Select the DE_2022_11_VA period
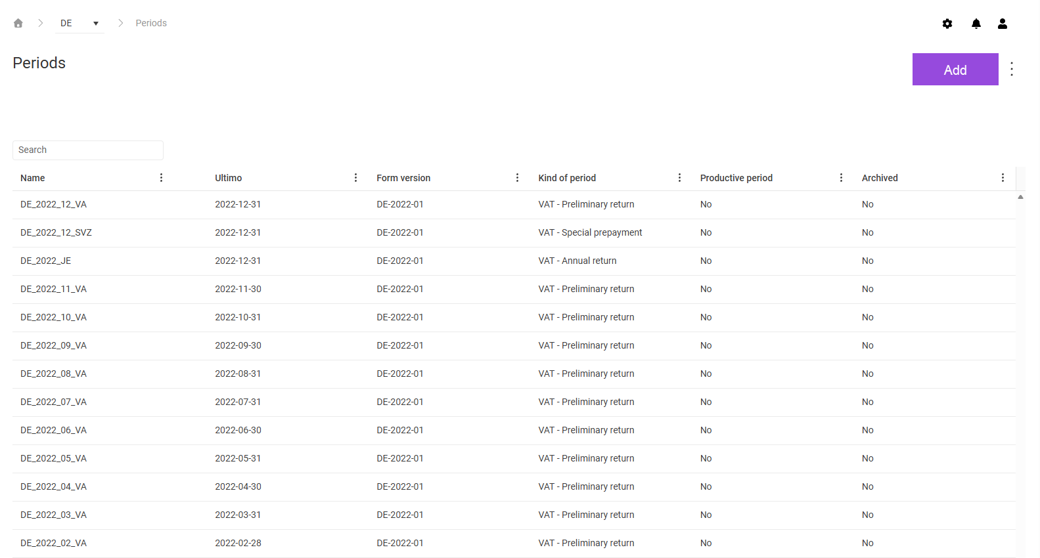1040x558 pixels. point(514,290)
